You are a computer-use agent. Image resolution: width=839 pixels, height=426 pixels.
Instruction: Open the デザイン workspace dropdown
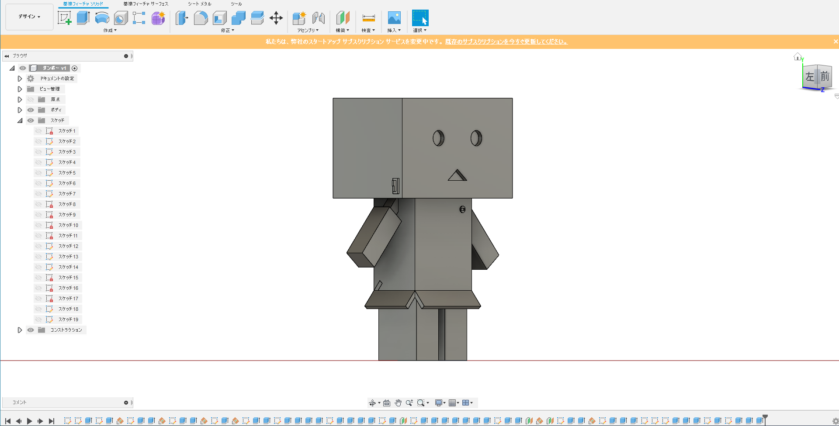(29, 17)
